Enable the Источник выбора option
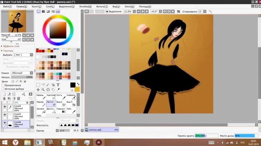261x146 pixels. (3, 89)
